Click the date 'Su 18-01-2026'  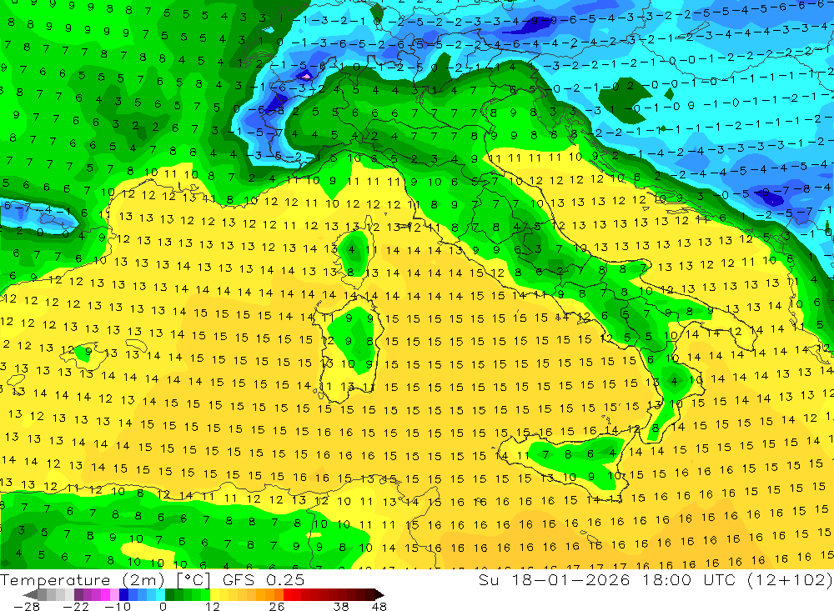pos(555,580)
